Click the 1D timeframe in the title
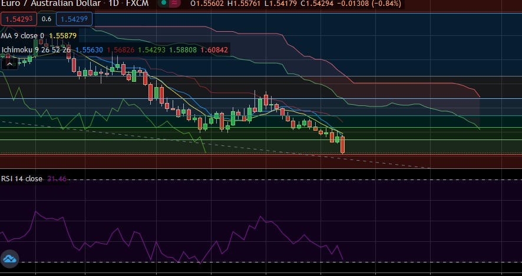Image resolution: width=522 pixels, height=276 pixels. (113, 4)
